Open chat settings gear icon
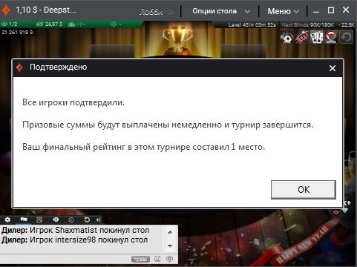This screenshot has height=267, width=357. click(7, 220)
